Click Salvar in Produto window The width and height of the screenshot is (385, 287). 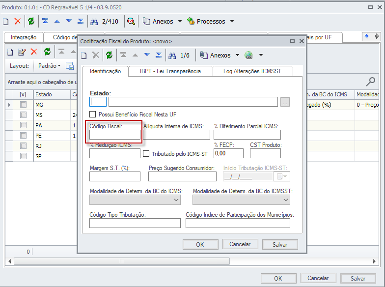tap(358, 278)
